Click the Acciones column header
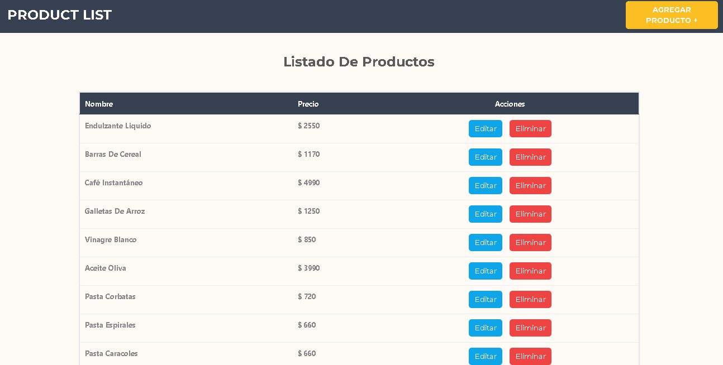Viewport: 723px width, 365px height. pos(510,104)
